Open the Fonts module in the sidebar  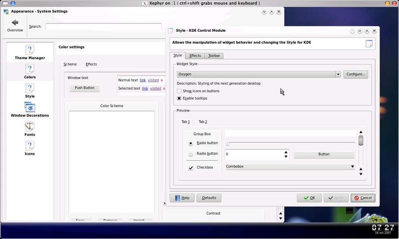coord(30,129)
